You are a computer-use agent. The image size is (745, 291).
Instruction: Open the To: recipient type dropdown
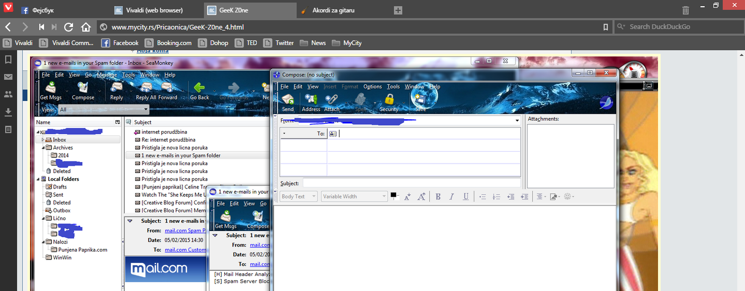point(304,134)
